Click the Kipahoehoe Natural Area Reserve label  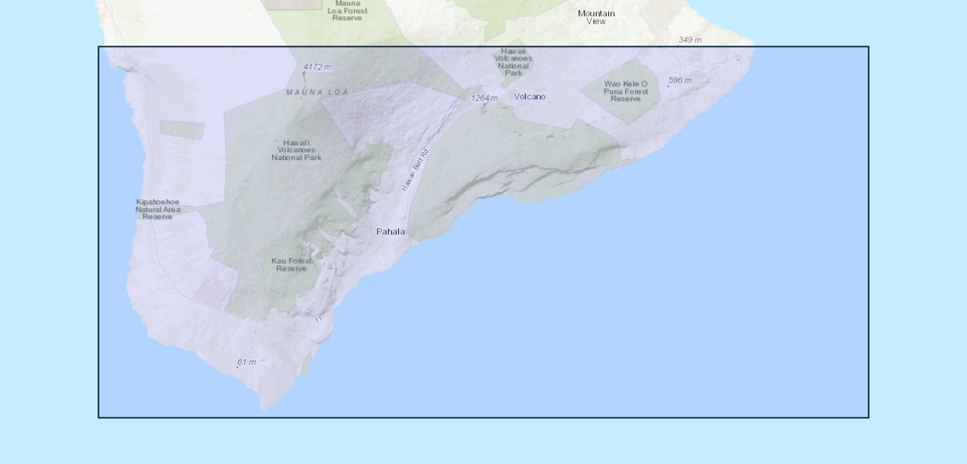[157, 209]
